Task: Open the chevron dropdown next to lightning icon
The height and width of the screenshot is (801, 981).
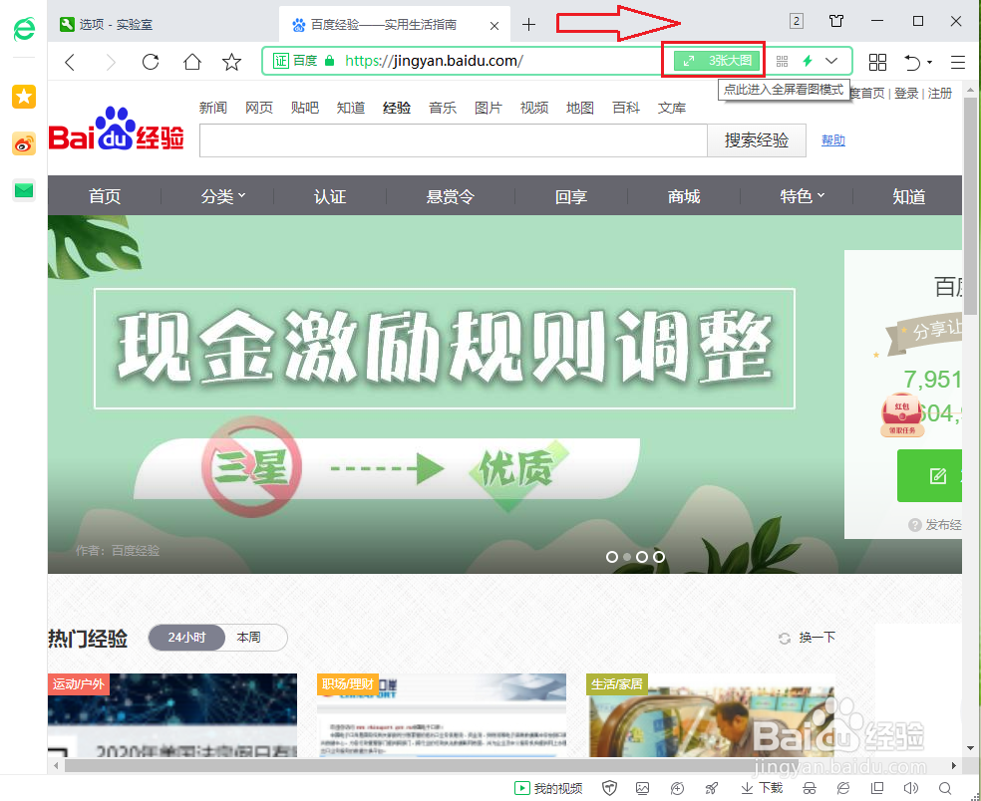Action: pyautogui.click(x=831, y=61)
